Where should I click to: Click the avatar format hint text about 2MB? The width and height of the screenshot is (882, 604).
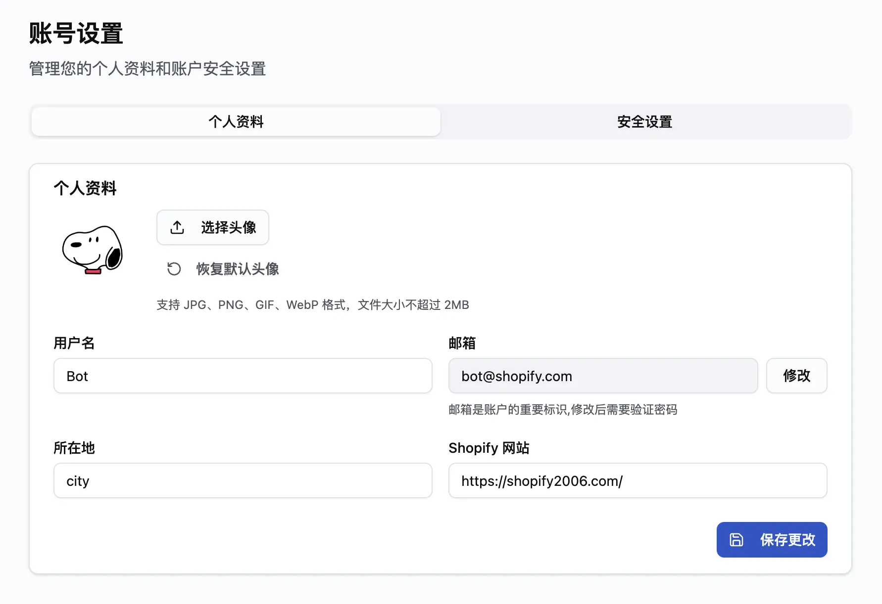point(312,305)
